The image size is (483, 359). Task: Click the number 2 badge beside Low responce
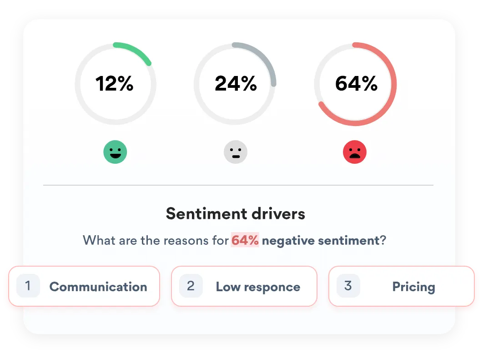tap(191, 286)
